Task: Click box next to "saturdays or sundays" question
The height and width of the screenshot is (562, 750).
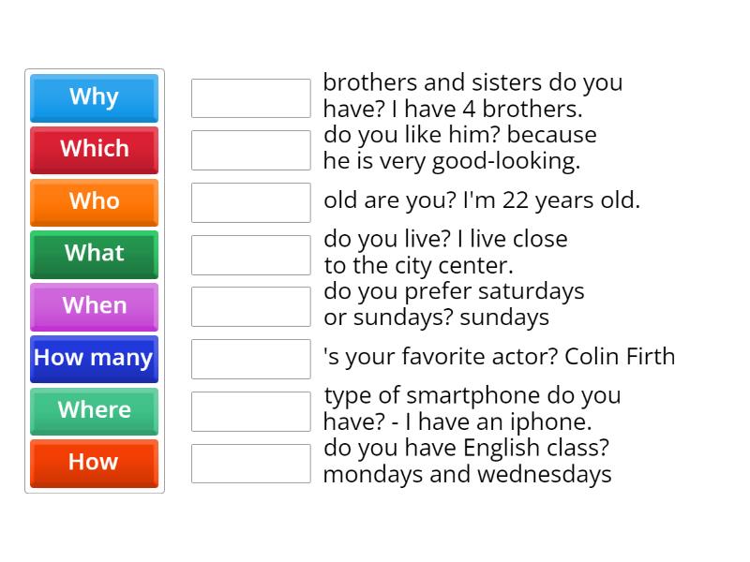Action: (x=250, y=306)
